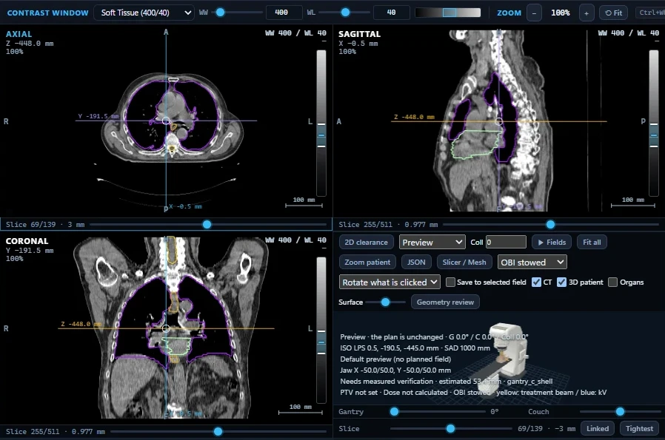This screenshot has height=440, width=665.
Task: Click the JSON button
Action: tap(416, 262)
